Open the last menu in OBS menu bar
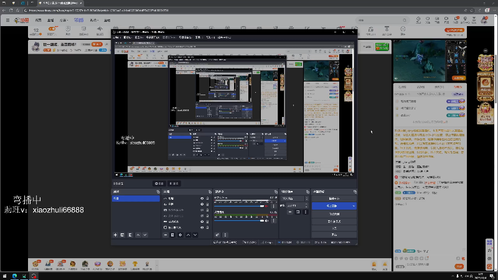The width and height of the screenshot is (498, 280). point(224,37)
